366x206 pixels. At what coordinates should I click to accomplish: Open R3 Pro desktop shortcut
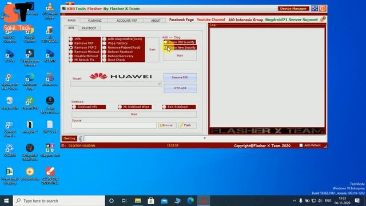tap(10, 56)
